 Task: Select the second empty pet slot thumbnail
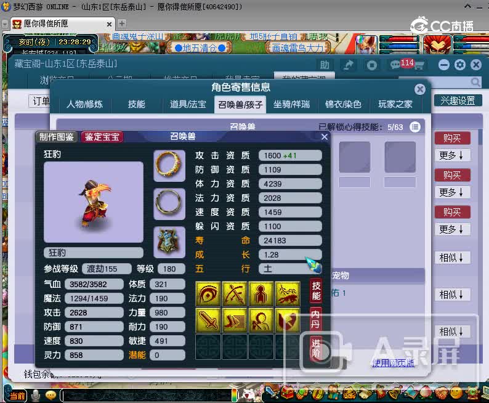[x=400, y=157]
